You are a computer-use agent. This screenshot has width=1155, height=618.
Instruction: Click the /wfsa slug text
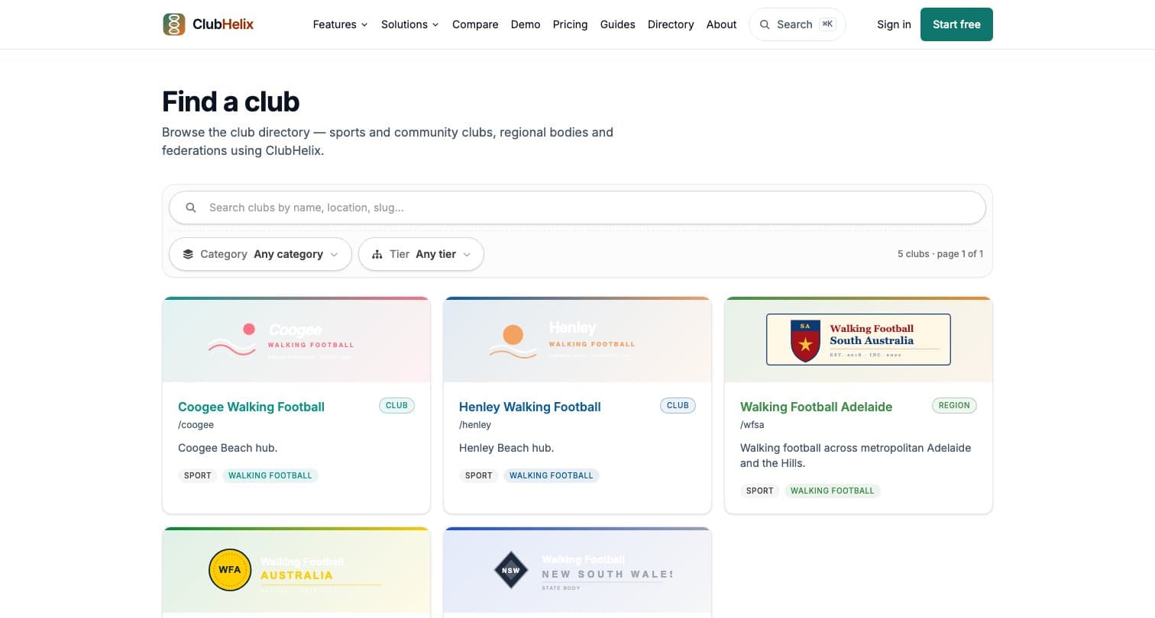tap(752, 425)
